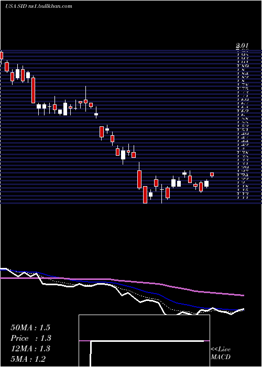Select the '5MA : 1.2' label

pos(28,359)
